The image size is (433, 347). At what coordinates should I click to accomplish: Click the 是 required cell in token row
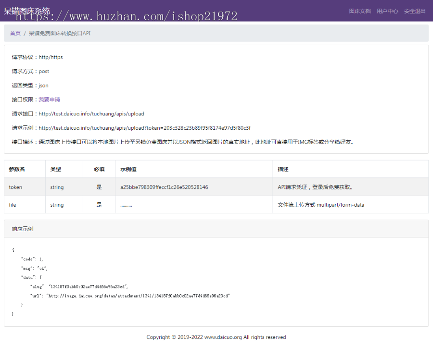pyautogui.click(x=99, y=187)
